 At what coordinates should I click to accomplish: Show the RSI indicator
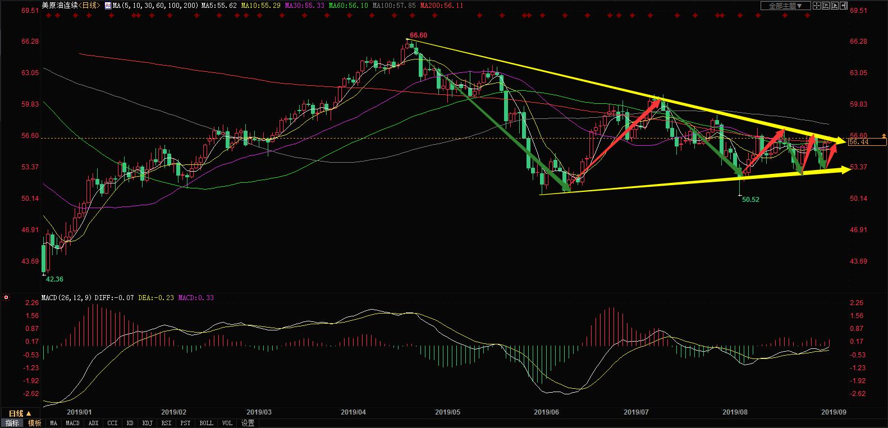(x=166, y=423)
